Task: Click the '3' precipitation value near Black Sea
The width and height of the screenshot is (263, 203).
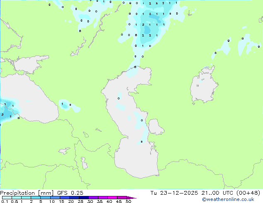Action: coord(2,115)
